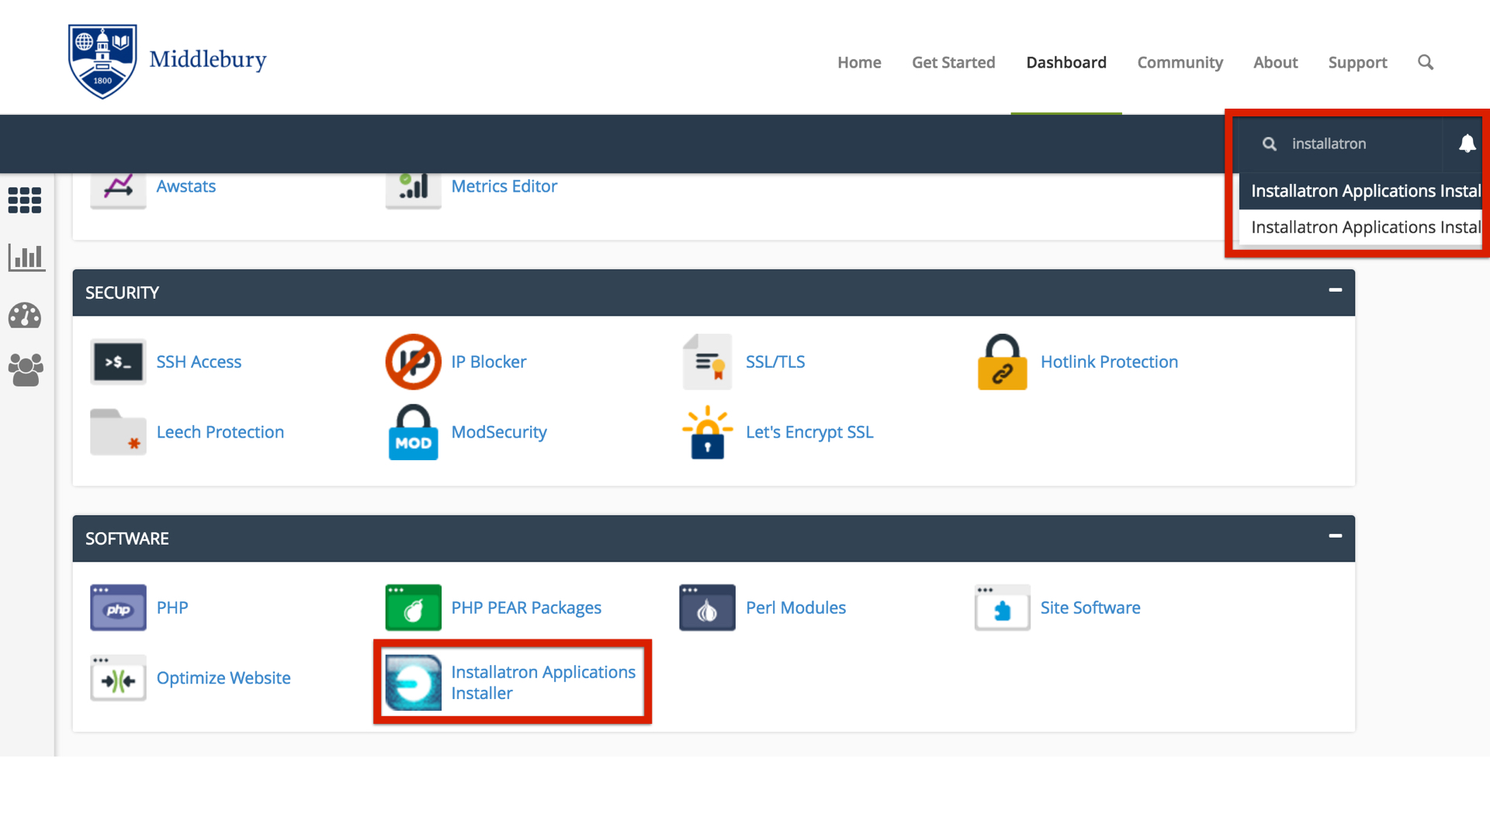The image size is (1490, 838).
Task: Click the sidebar dashboard gauge icon
Action: click(x=25, y=316)
